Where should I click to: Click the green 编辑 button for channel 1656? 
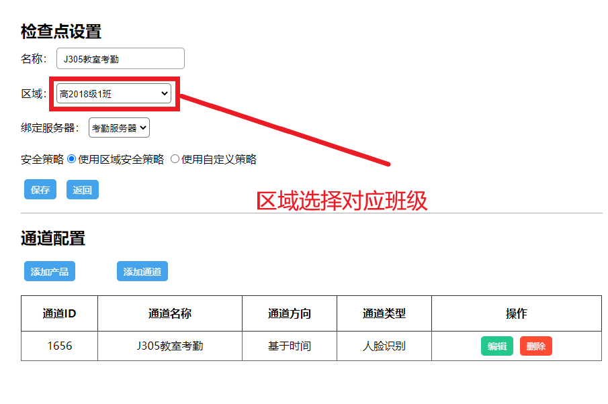[x=497, y=346]
